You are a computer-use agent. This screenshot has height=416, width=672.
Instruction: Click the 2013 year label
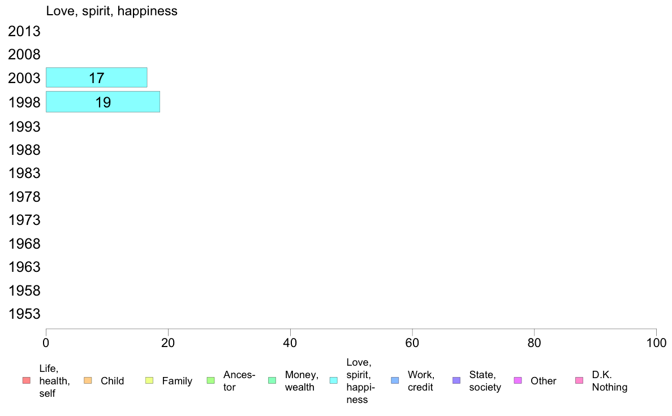point(24,32)
